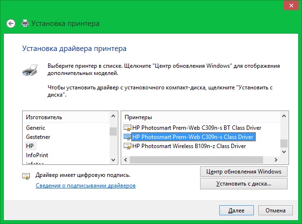302x224 pixels.
Task: Click the icon of the C309n-s BT driver
Action: click(x=127, y=128)
